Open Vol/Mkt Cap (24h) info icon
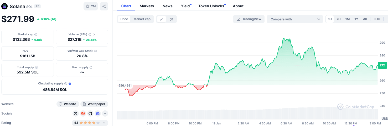 tap(95, 51)
